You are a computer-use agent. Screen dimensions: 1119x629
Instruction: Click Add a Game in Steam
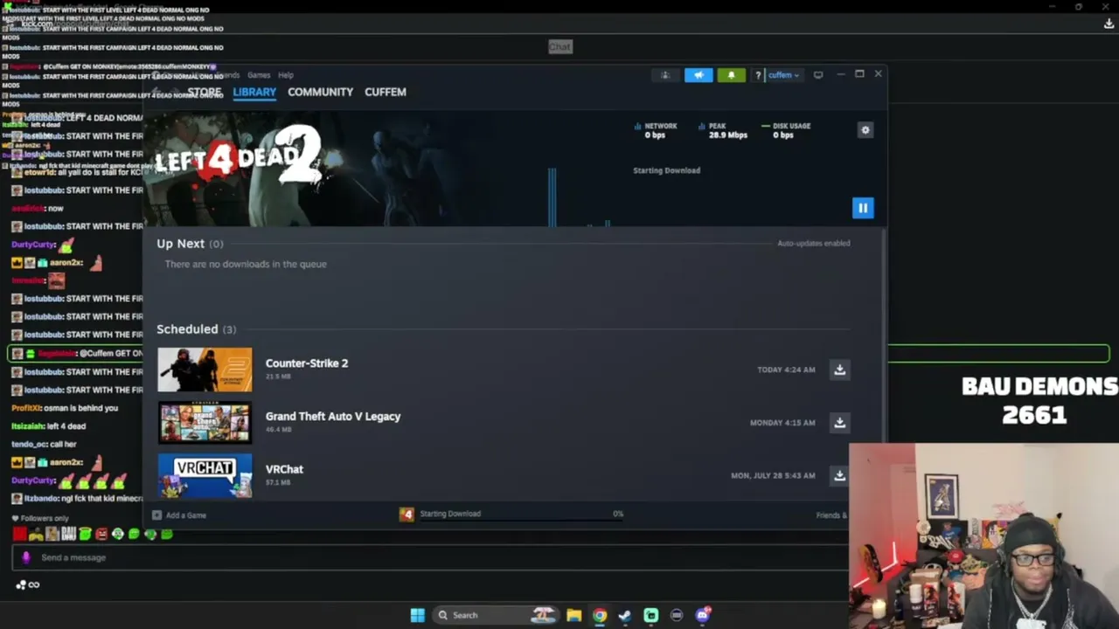[x=180, y=515]
